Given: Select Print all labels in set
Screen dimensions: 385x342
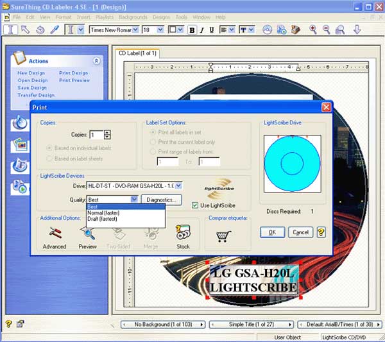Looking at the screenshot, I should [x=153, y=132].
